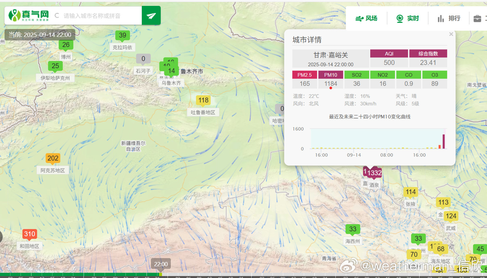Image resolution: width=487 pixels, height=278 pixels.
Task: Click the 113 AQI marker
Action: coord(443,202)
